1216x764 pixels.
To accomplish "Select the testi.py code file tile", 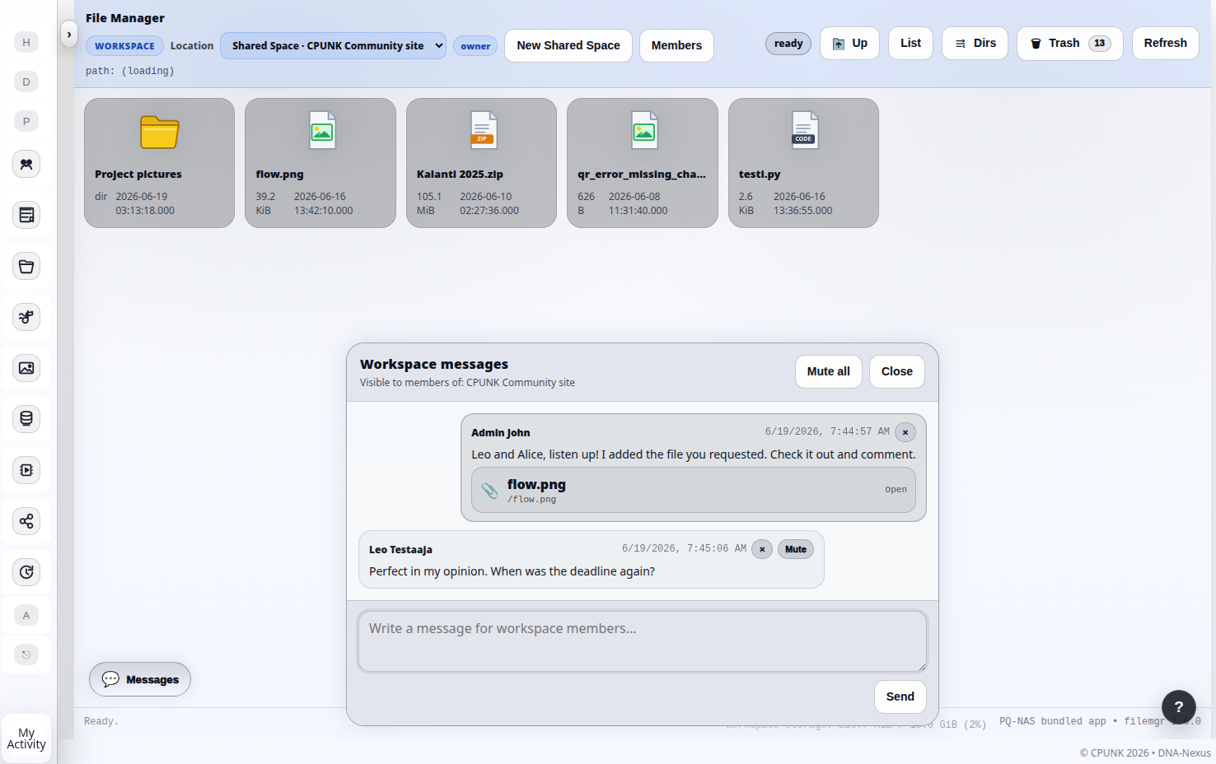I will click(803, 163).
